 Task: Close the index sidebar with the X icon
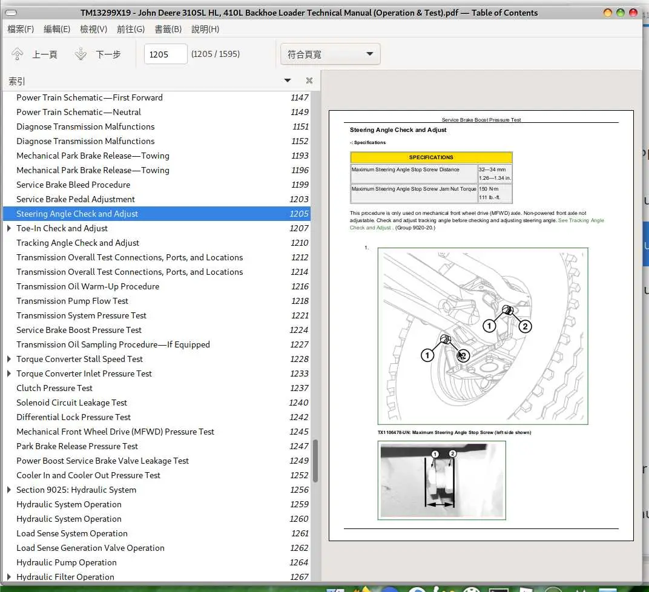click(309, 81)
